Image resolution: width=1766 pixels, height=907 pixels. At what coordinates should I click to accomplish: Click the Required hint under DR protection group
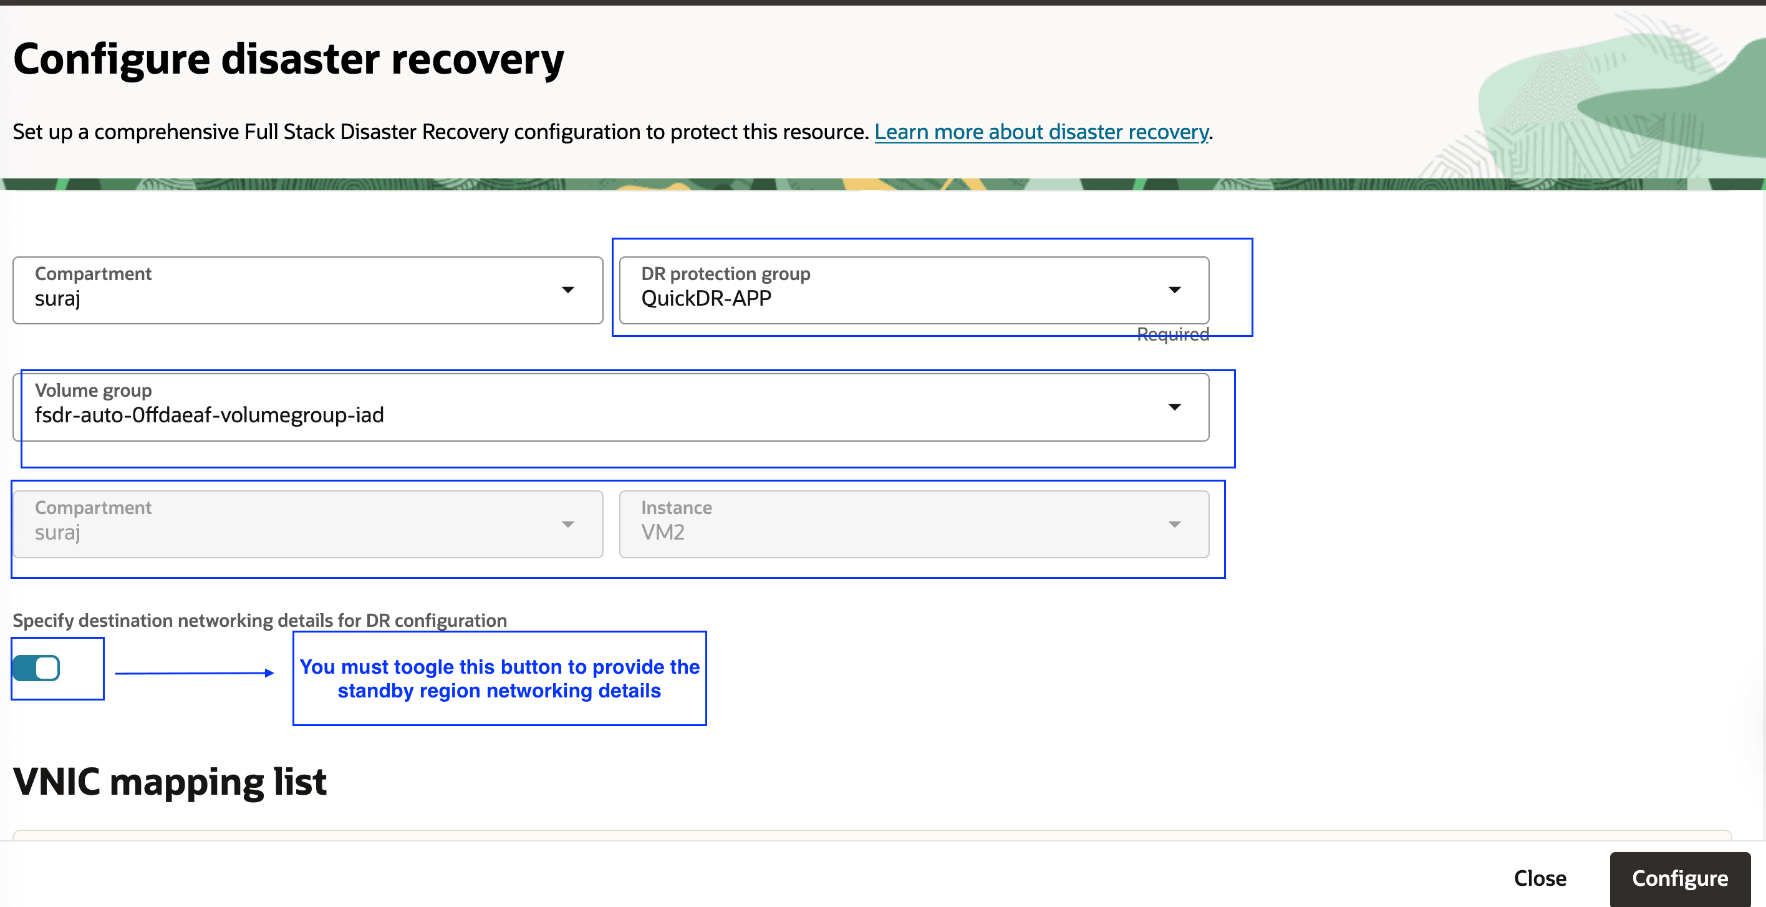[x=1172, y=334]
